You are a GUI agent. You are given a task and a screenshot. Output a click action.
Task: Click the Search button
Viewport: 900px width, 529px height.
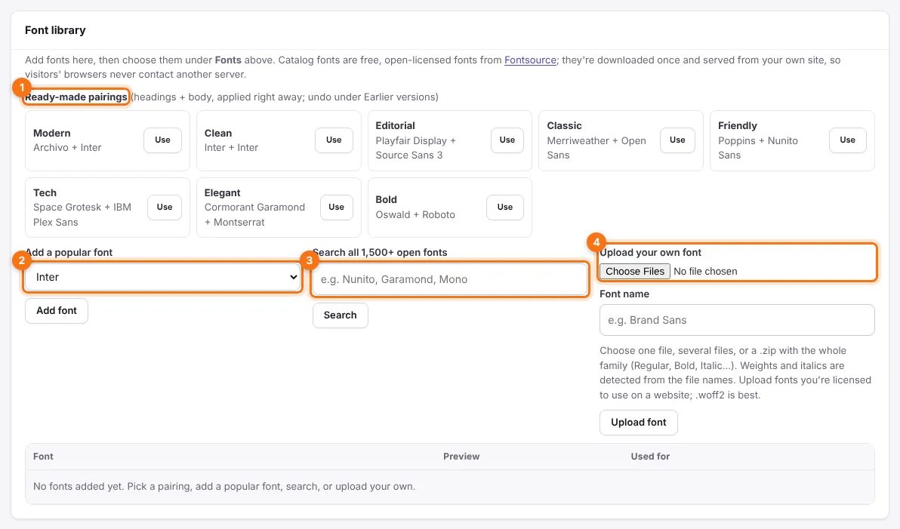click(340, 315)
